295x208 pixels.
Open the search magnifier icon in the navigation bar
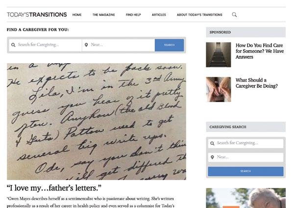(x=234, y=15)
